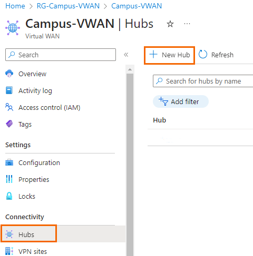Open Activity log

pos(35,90)
